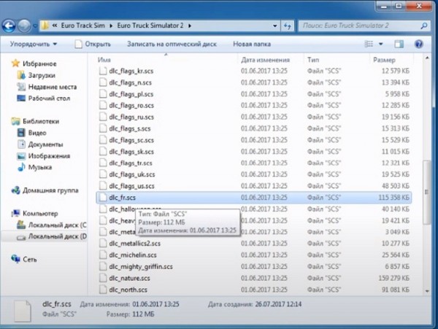Viewport: 438px width, 329px height.
Task: Click Записать на оптический диск
Action: click(x=172, y=44)
